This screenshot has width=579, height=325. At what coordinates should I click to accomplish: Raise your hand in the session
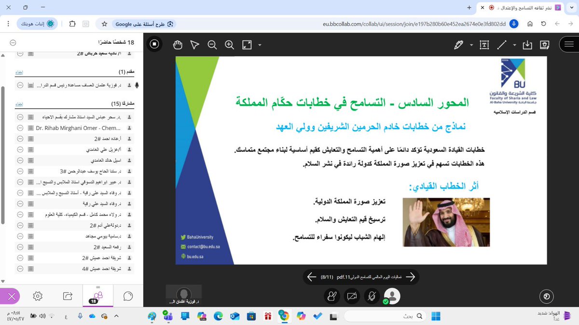tap(332, 297)
